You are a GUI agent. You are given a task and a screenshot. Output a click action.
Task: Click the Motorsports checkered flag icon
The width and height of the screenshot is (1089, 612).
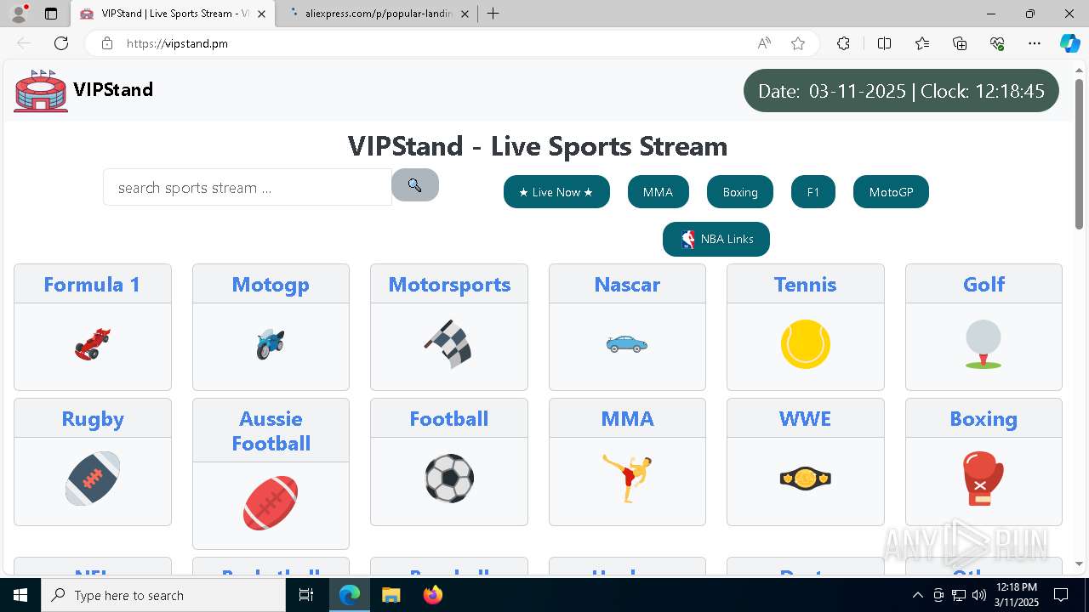449,344
